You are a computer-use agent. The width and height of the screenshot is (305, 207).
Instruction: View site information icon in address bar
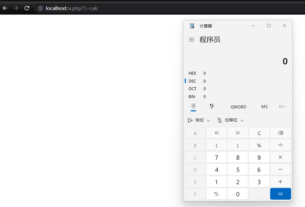coord(40,8)
